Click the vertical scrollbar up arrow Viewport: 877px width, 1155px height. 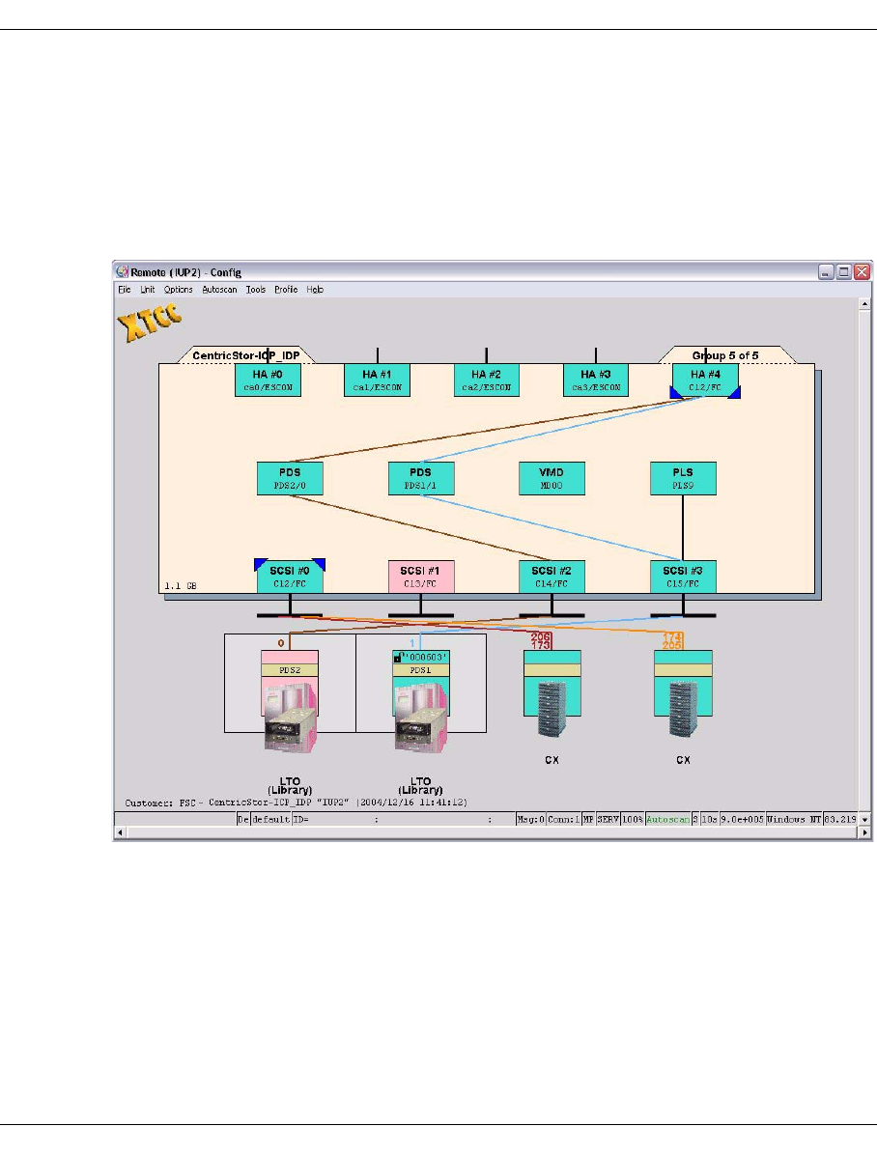865,303
